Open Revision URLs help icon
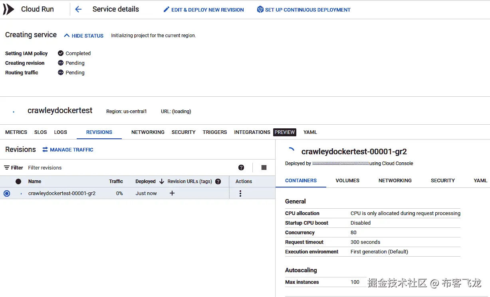Viewport: 490px width, 297px height. pos(218,181)
